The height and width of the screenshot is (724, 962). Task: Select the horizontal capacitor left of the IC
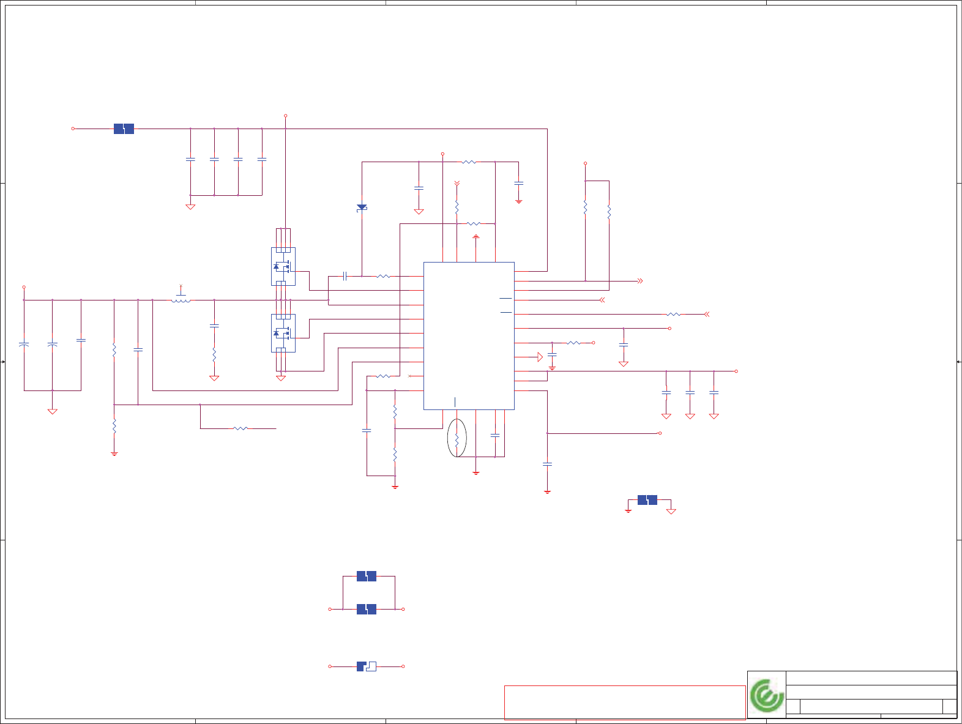tap(345, 276)
